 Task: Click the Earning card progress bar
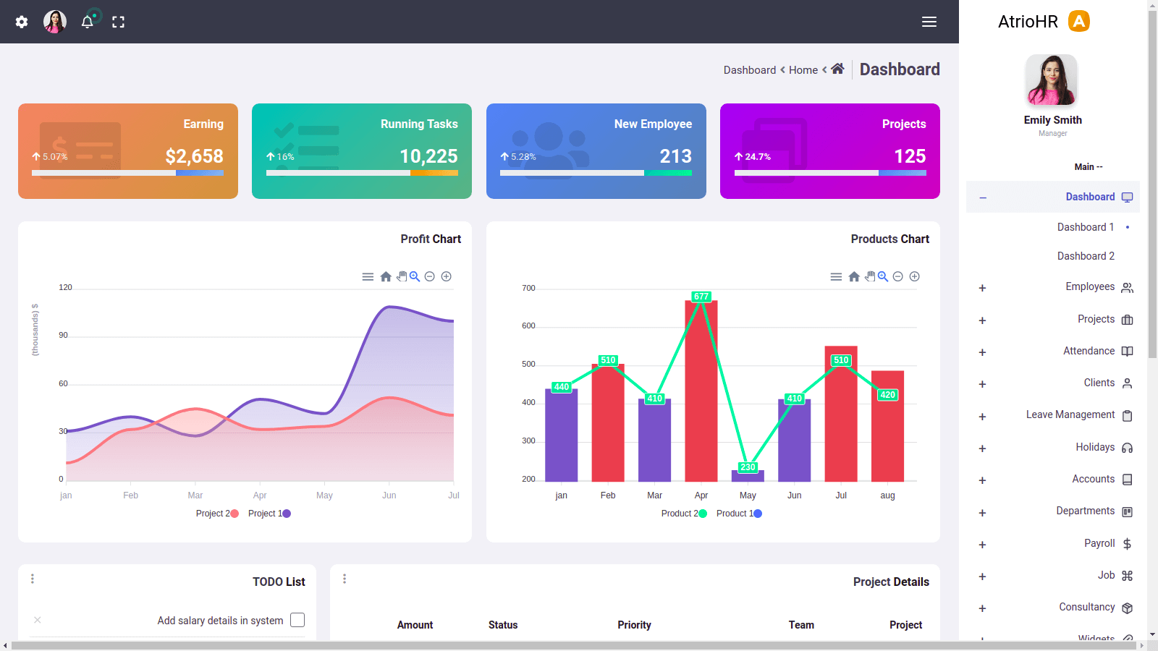coord(127,173)
